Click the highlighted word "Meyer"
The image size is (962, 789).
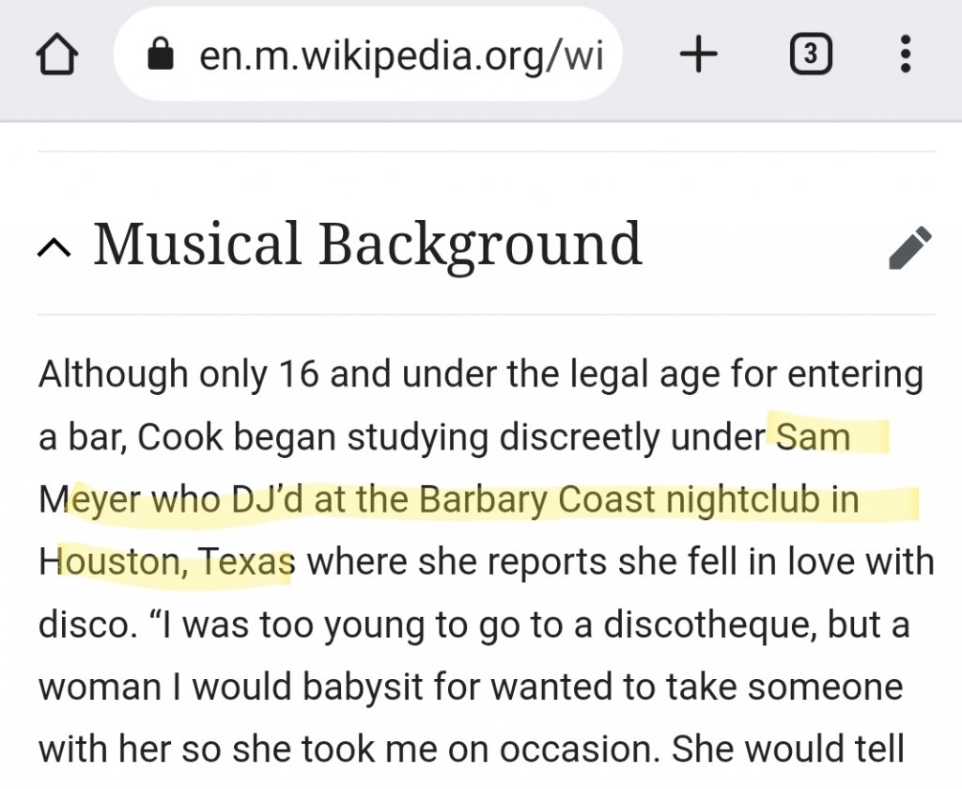pyautogui.click(x=90, y=499)
